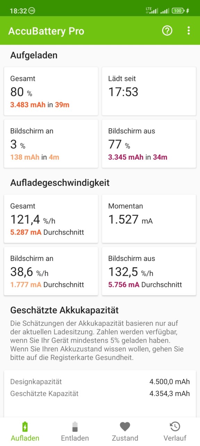Screen dimensions: 200x446
Task: Tap the battery indicator in status bar
Action: pos(178,11)
